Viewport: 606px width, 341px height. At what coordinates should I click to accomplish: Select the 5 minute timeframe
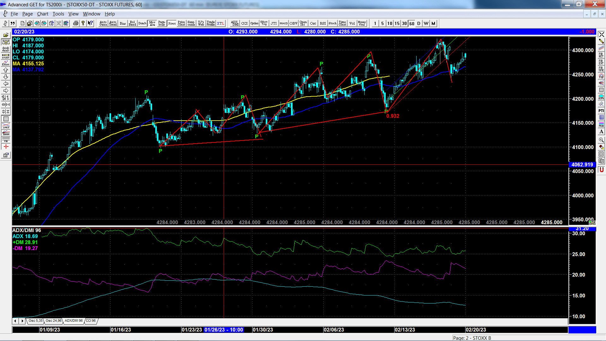coord(383,23)
